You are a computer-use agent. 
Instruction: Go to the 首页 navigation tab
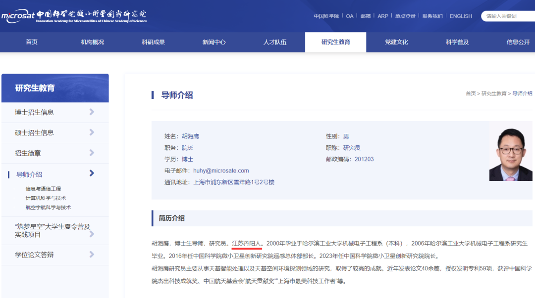[x=32, y=42]
